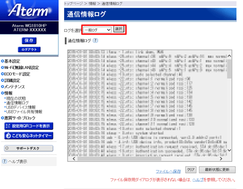
Task: Open 通信情報ログ in the sidebar
Action: coord(17,103)
